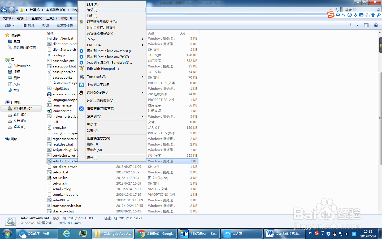Click the New folder toolbar button
This screenshot has height=239, width=382.
click(64, 25)
